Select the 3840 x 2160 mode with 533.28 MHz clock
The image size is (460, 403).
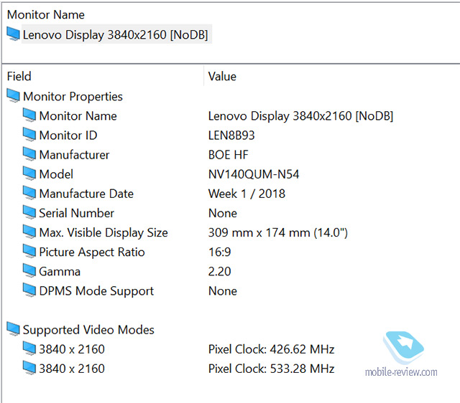[x=72, y=369]
